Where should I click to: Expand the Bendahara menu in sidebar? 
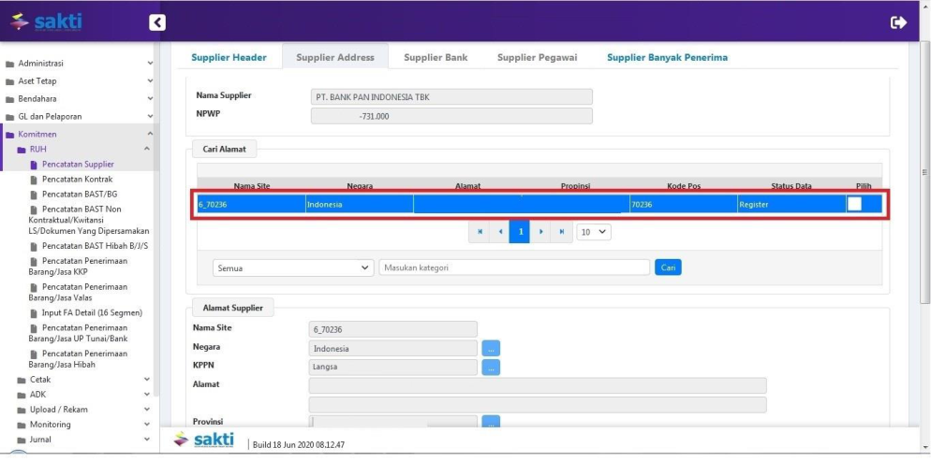pyautogui.click(x=80, y=98)
